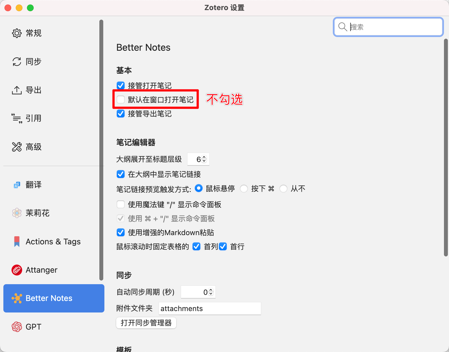Toggle 使用增强的Markdown粘贴 checkbox
Screen dimensions: 449x352
pos(121,232)
